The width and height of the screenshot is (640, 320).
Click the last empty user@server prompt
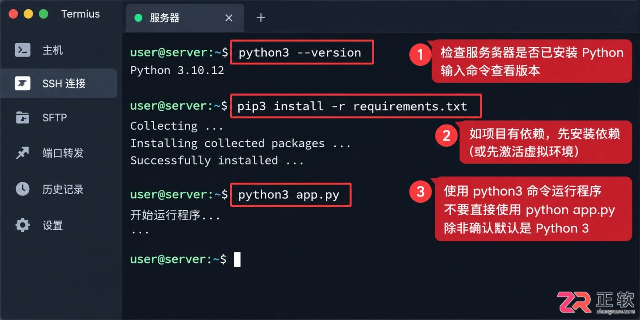click(178, 259)
